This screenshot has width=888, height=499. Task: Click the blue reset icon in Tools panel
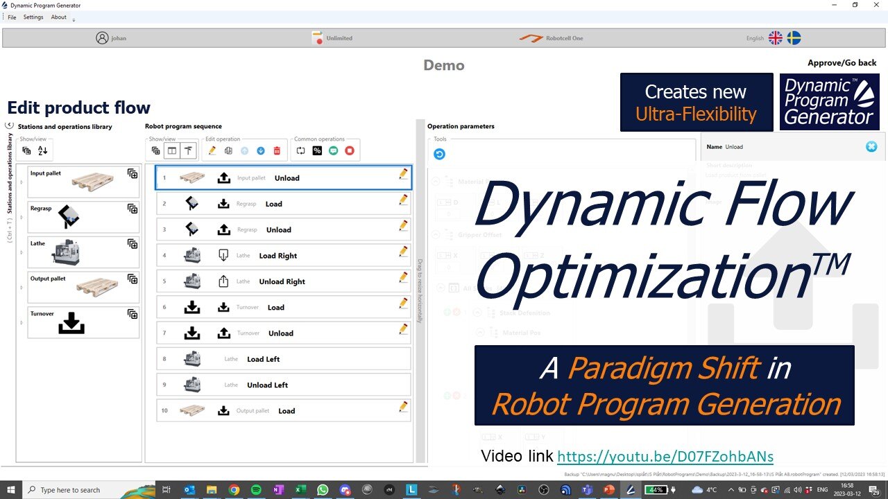438,153
